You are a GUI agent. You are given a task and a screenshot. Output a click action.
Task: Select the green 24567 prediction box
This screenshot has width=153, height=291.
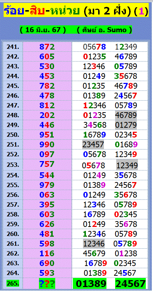click(x=130, y=284)
